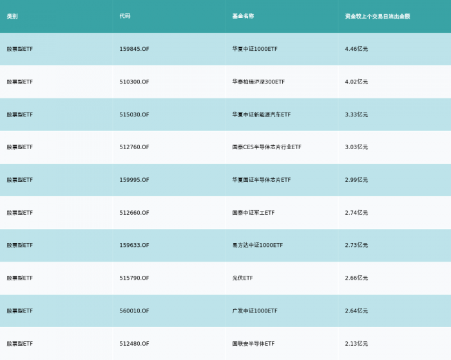Click 股票型ETF in the 515030.OF row
The height and width of the screenshot is (360, 451).
tap(20, 115)
